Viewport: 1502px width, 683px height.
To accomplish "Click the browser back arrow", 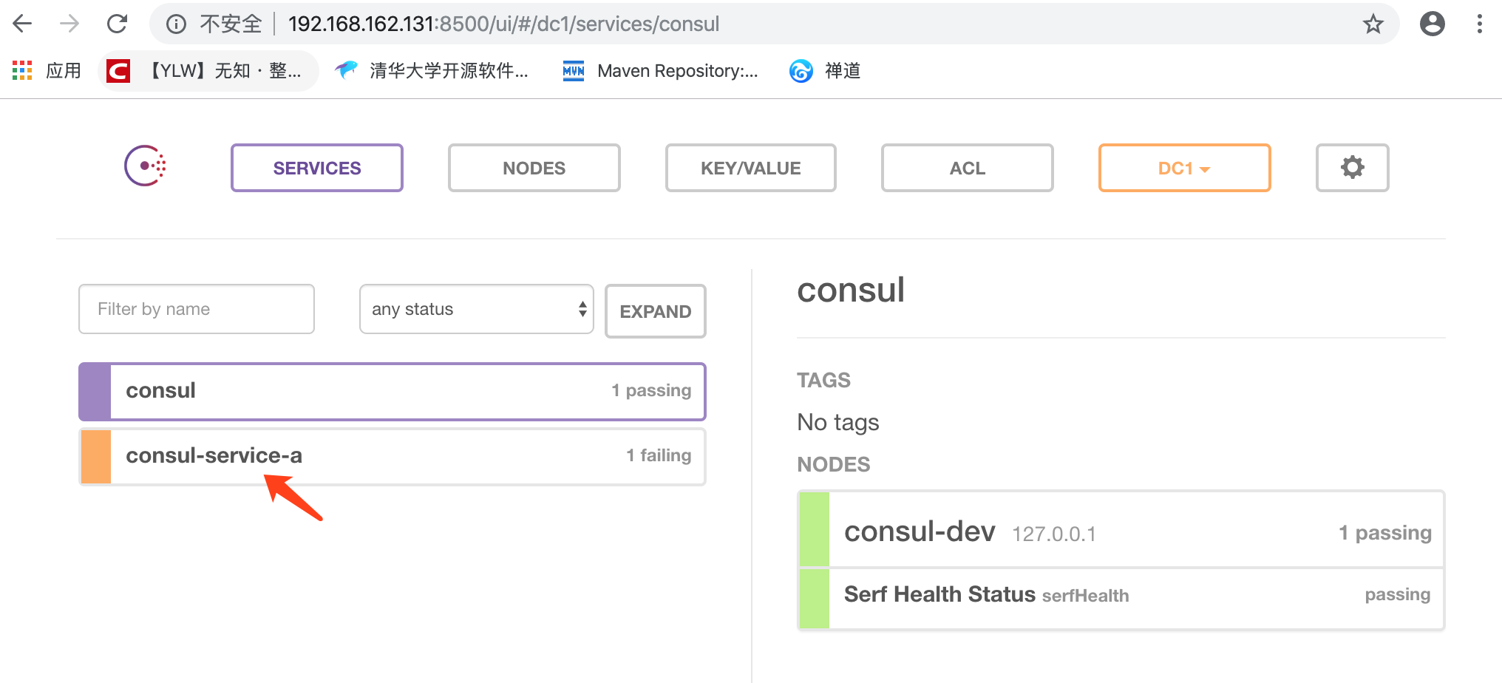I will point(23,24).
